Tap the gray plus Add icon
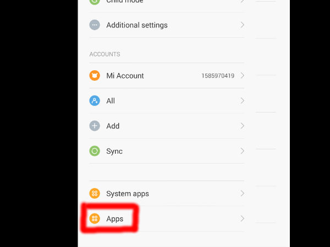Screen dimensions: 330x247 [x=95, y=126]
